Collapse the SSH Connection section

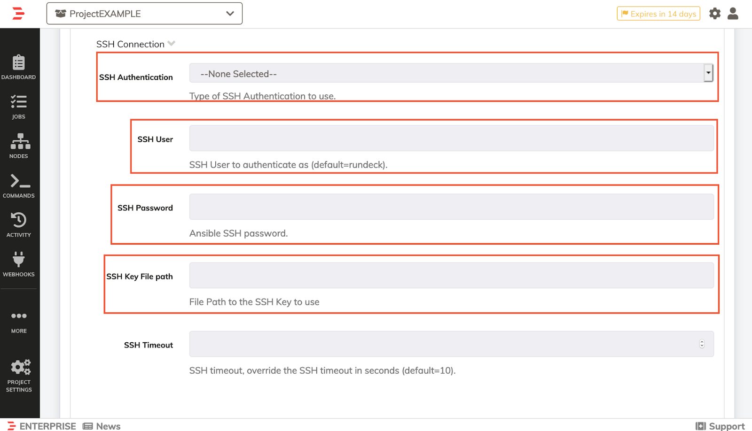pos(136,44)
